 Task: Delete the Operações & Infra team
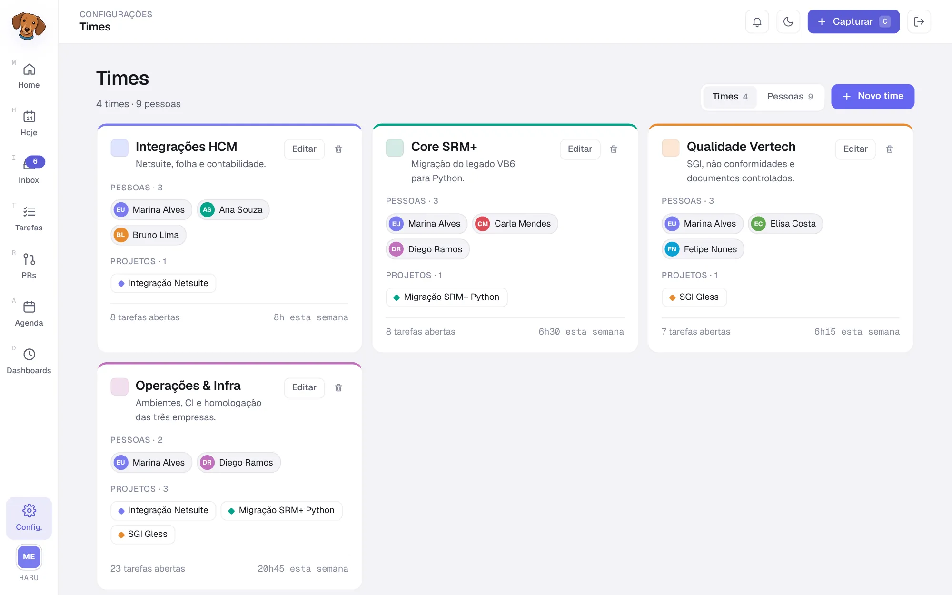tap(338, 387)
